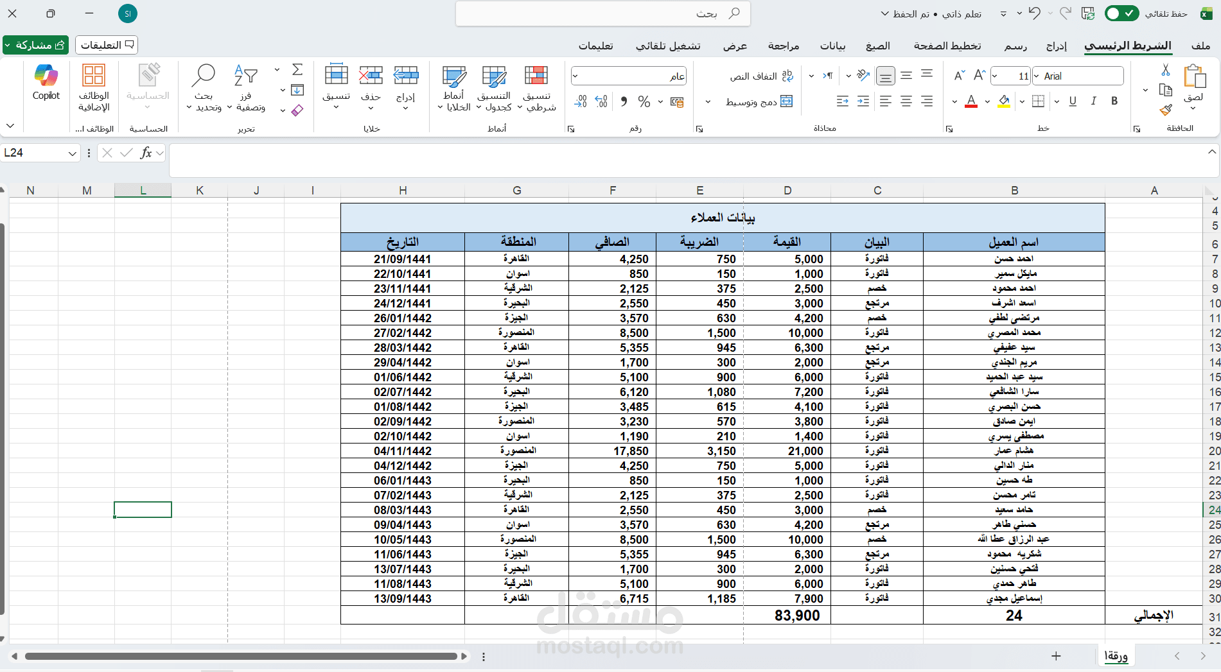Toggle Underline formatting
This screenshot has height=672, width=1221.
pyautogui.click(x=1073, y=101)
